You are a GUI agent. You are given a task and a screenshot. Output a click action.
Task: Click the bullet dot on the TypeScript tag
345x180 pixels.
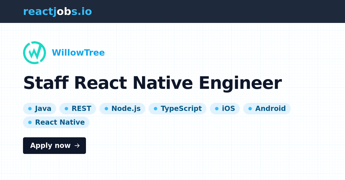156,109
